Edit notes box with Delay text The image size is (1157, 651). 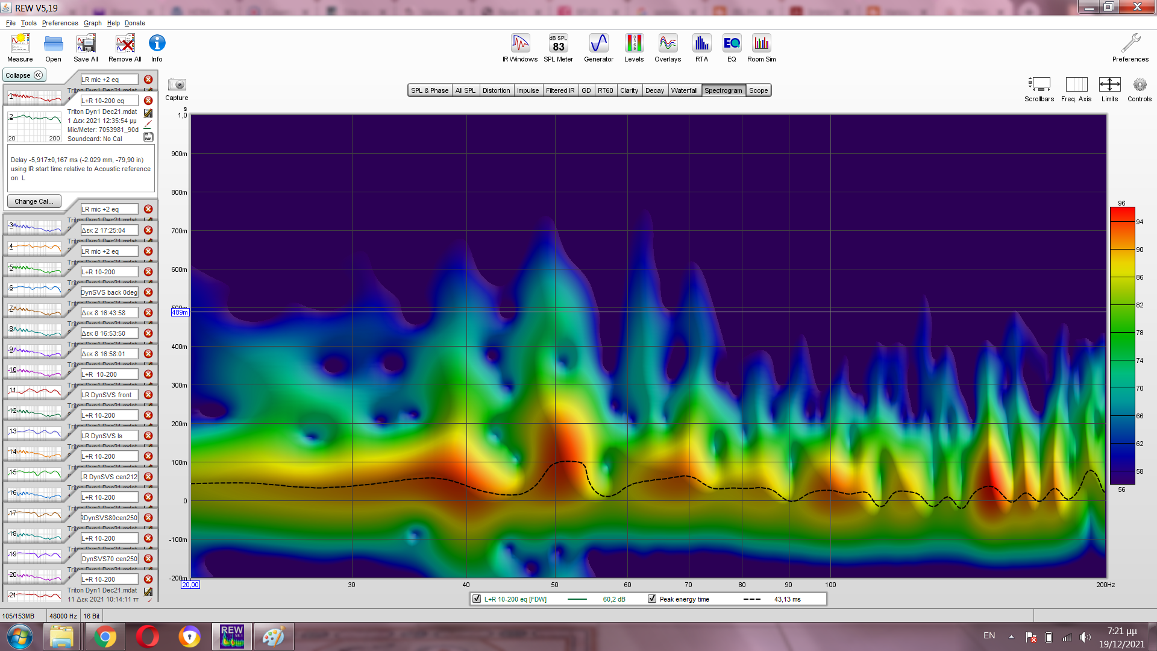81,168
